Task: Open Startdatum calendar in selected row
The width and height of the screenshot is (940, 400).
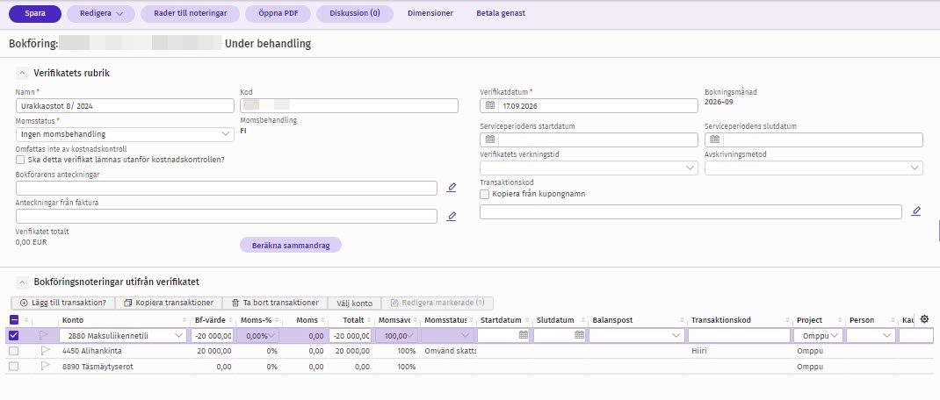Action: 524,335
